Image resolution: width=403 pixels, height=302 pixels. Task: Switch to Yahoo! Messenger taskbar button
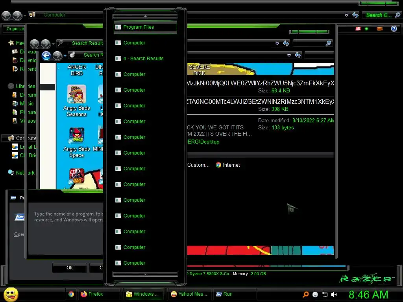tap(189, 294)
